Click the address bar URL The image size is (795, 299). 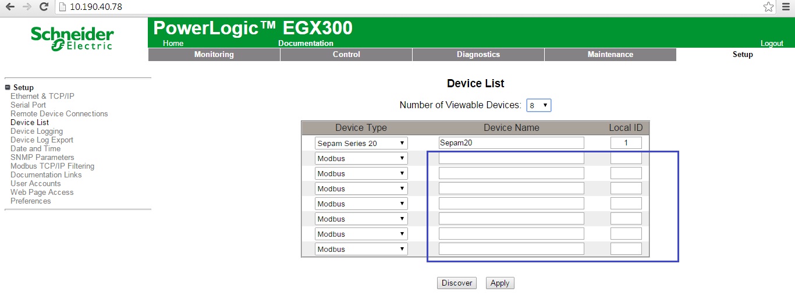pos(96,7)
